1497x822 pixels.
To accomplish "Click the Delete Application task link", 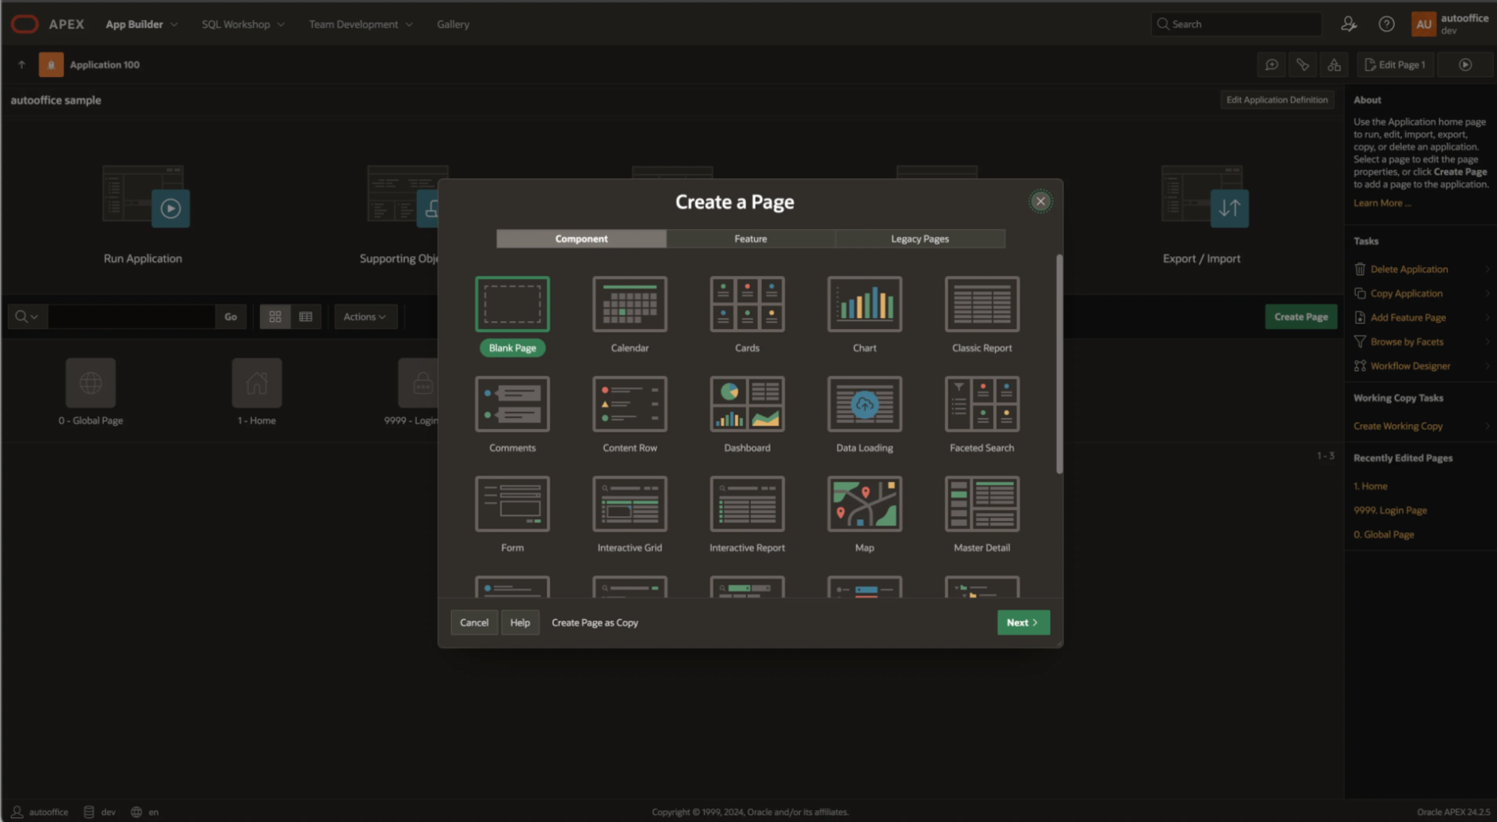I will pos(1409,269).
